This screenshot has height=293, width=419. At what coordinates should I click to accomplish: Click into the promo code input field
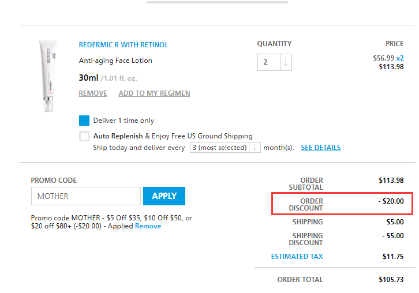point(85,196)
